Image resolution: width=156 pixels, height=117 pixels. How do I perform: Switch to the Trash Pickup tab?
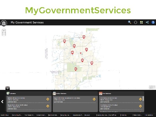pyautogui.click(x=5, y=115)
